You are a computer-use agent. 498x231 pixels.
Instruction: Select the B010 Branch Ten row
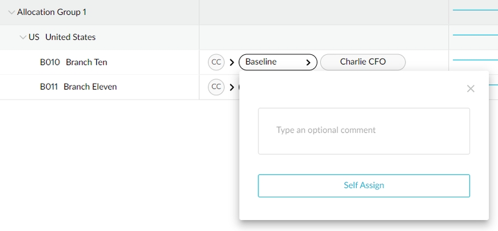pyautogui.click(x=74, y=62)
